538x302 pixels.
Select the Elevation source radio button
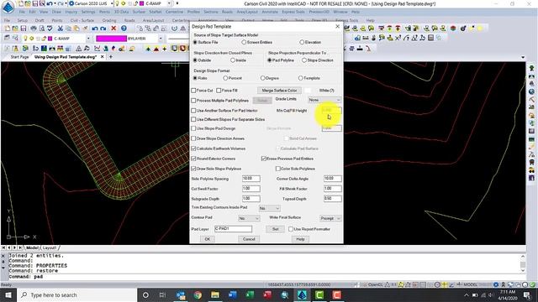coord(302,42)
